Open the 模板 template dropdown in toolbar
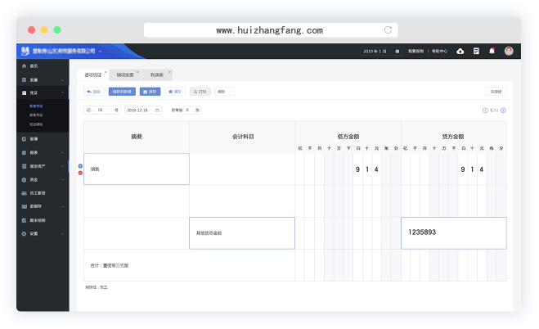The width and height of the screenshot is (539, 329). coord(225,92)
